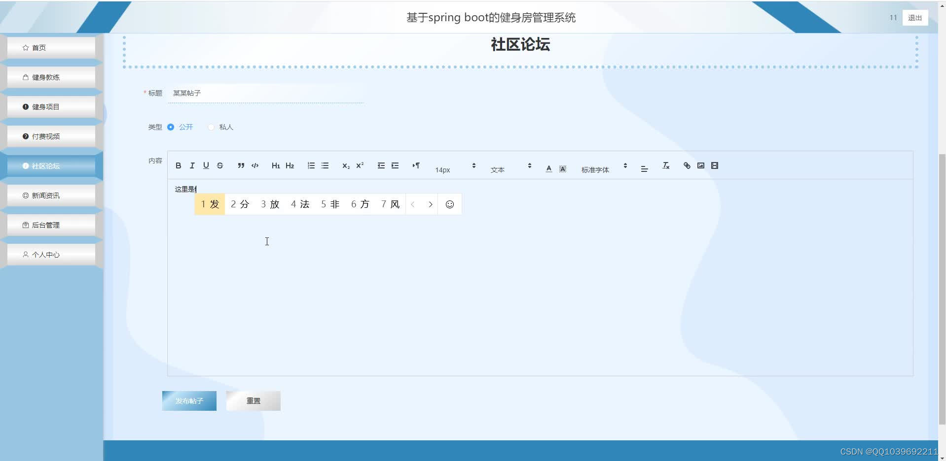Toggle strikethrough formatting
This screenshot has width=946, height=461.
pyautogui.click(x=220, y=165)
